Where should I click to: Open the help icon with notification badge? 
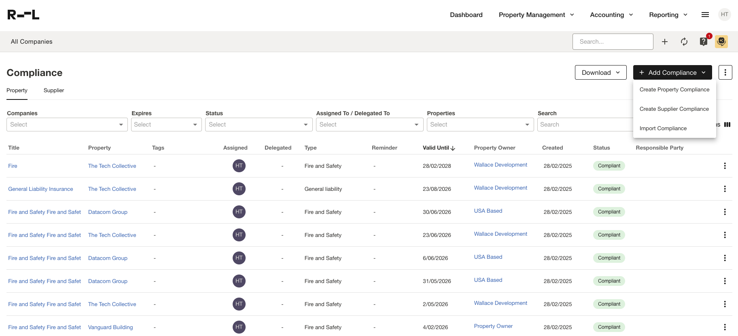click(x=704, y=42)
